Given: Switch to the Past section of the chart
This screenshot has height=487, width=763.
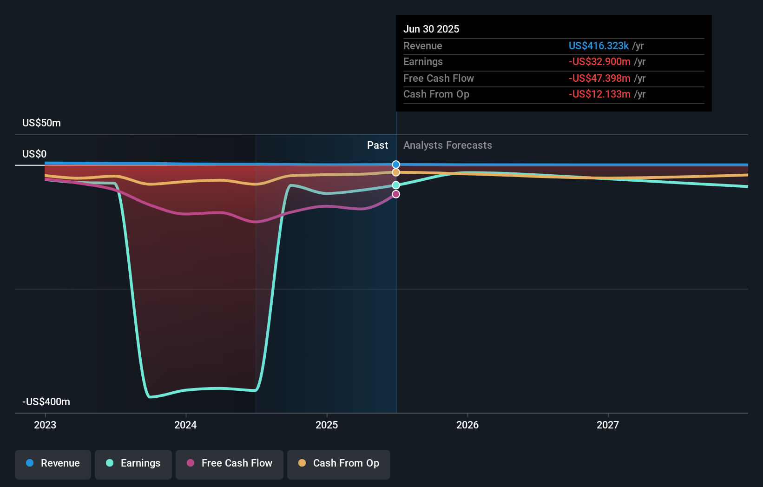Looking at the screenshot, I should 377,145.
